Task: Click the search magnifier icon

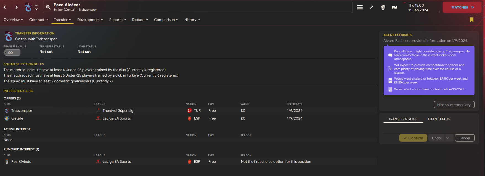Action: (48, 7)
